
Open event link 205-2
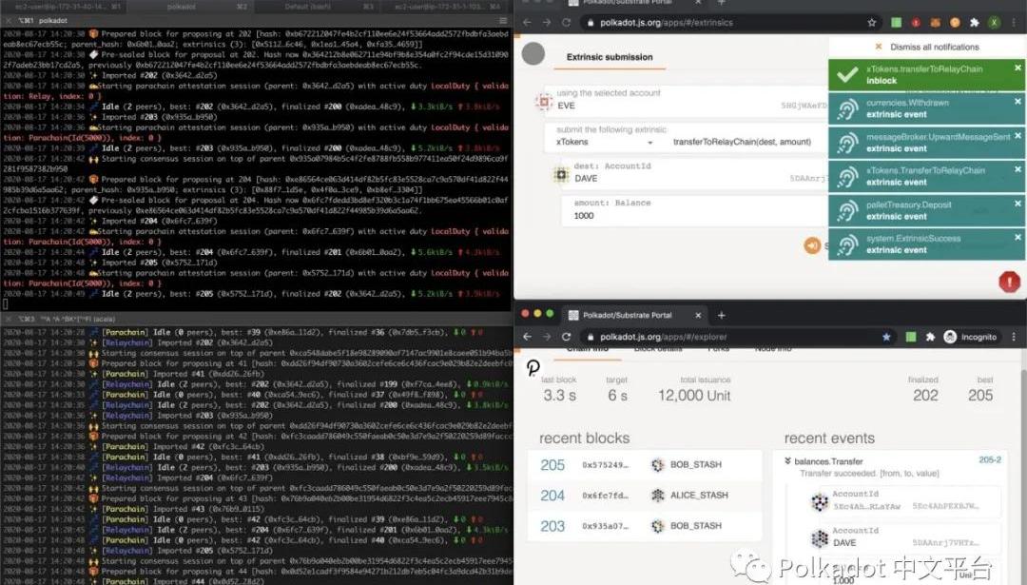tap(990, 459)
